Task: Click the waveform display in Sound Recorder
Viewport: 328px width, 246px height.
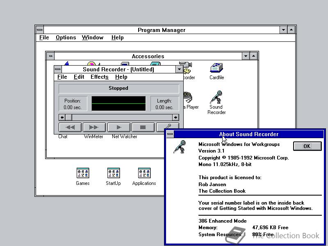Action: [x=118, y=104]
